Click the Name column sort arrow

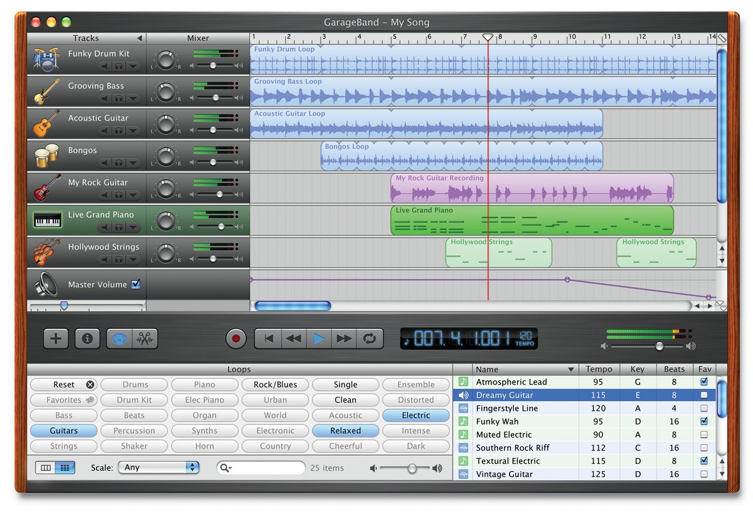point(570,369)
